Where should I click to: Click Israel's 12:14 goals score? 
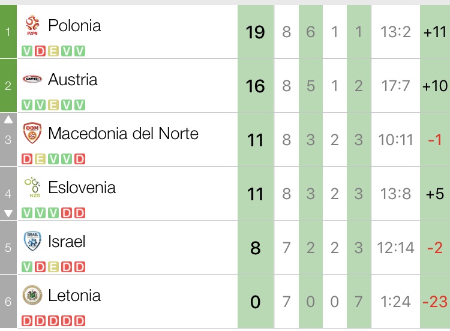coord(395,248)
